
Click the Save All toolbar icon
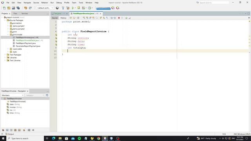(18, 8)
